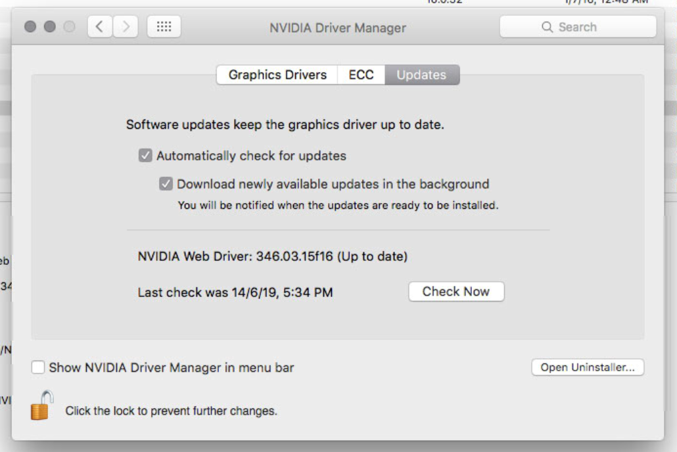Select the Updates tab
This screenshot has width=677, height=452.
tap(422, 75)
